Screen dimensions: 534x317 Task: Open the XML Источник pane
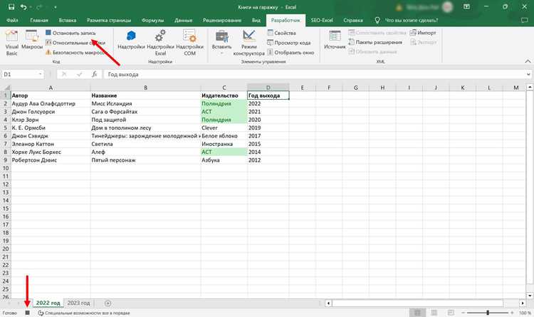[335, 40]
